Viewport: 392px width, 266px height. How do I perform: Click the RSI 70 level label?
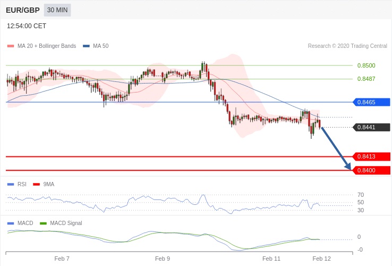(x=361, y=195)
